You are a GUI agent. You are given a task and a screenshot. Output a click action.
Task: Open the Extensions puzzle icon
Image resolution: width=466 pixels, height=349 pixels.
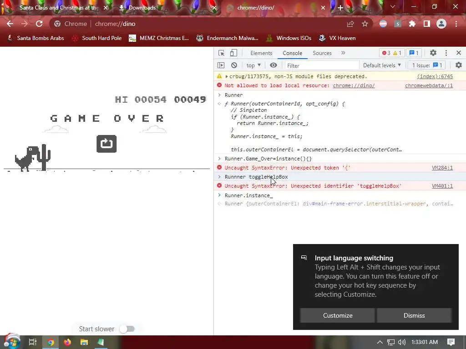(x=412, y=24)
